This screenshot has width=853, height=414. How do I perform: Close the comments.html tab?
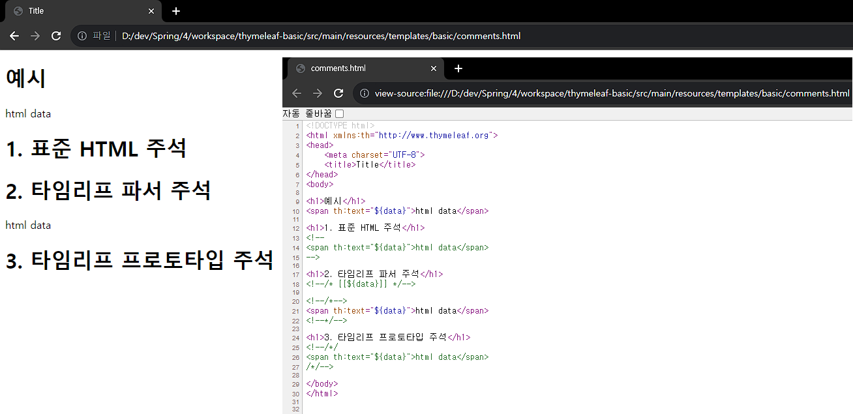(x=434, y=68)
